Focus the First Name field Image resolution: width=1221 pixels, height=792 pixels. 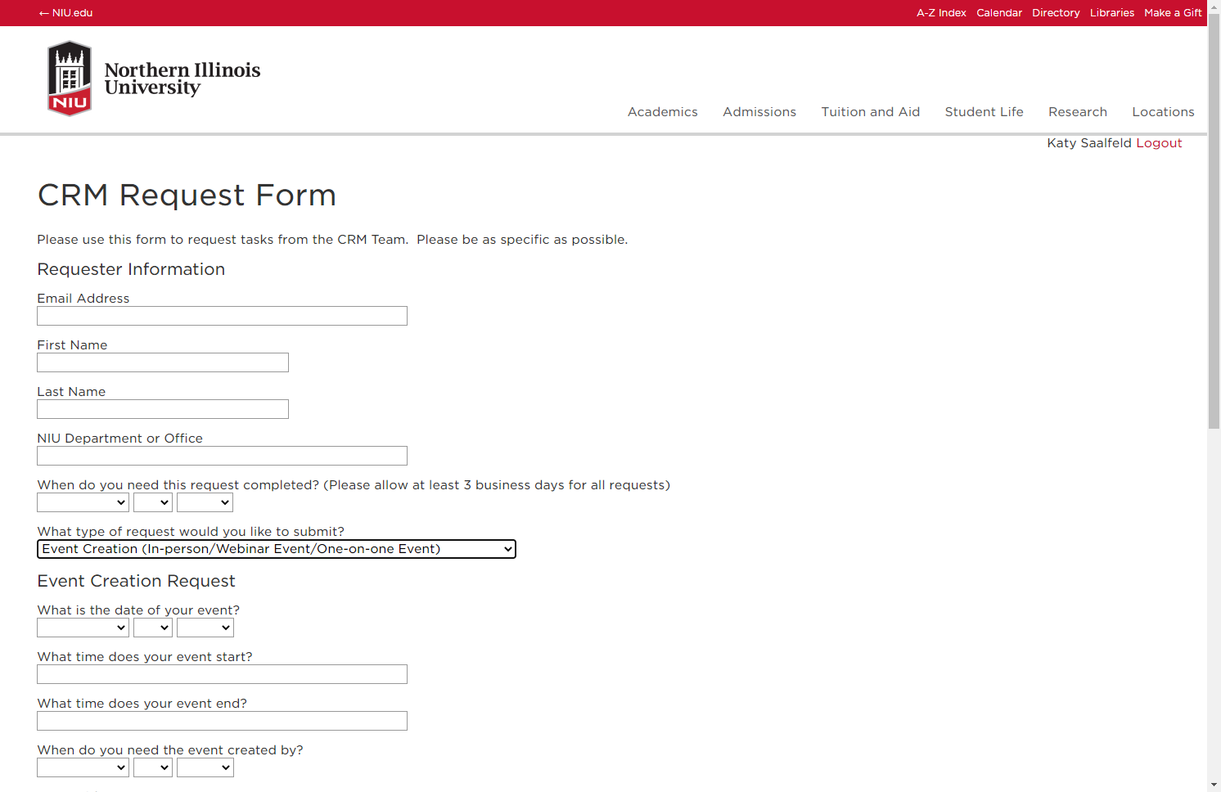point(163,362)
